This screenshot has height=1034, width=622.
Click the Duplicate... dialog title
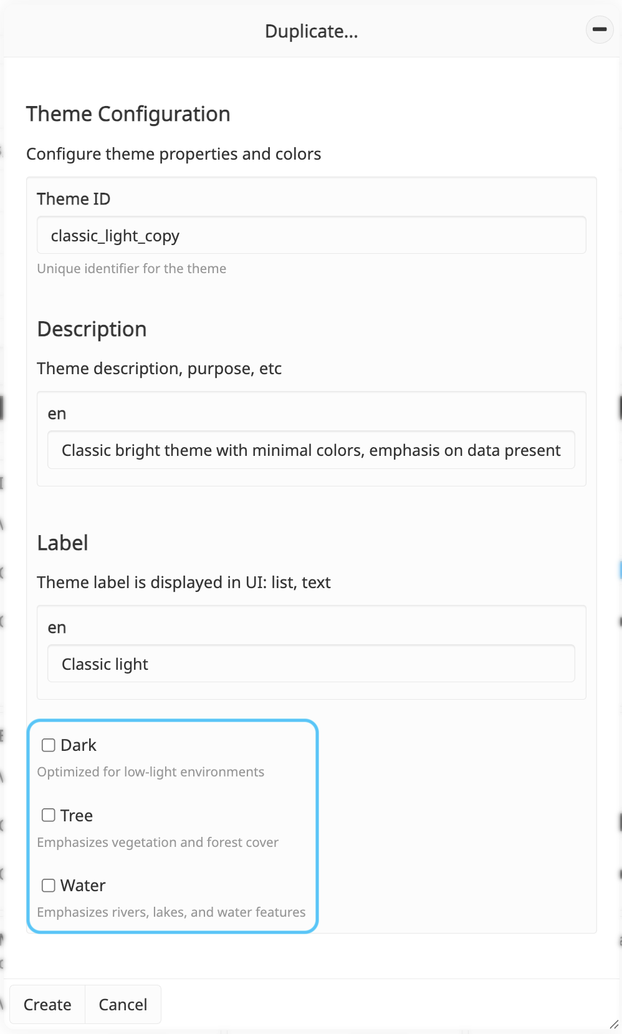[x=312, y=31]
